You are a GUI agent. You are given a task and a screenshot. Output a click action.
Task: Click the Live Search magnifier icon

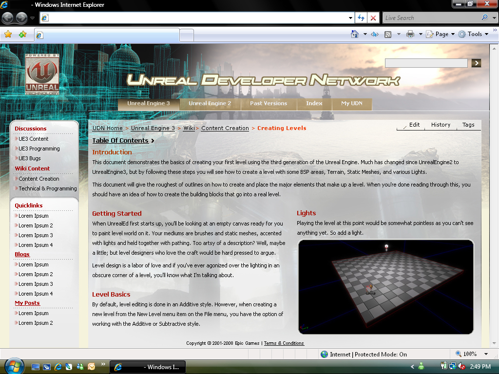(x=485, y=18)
